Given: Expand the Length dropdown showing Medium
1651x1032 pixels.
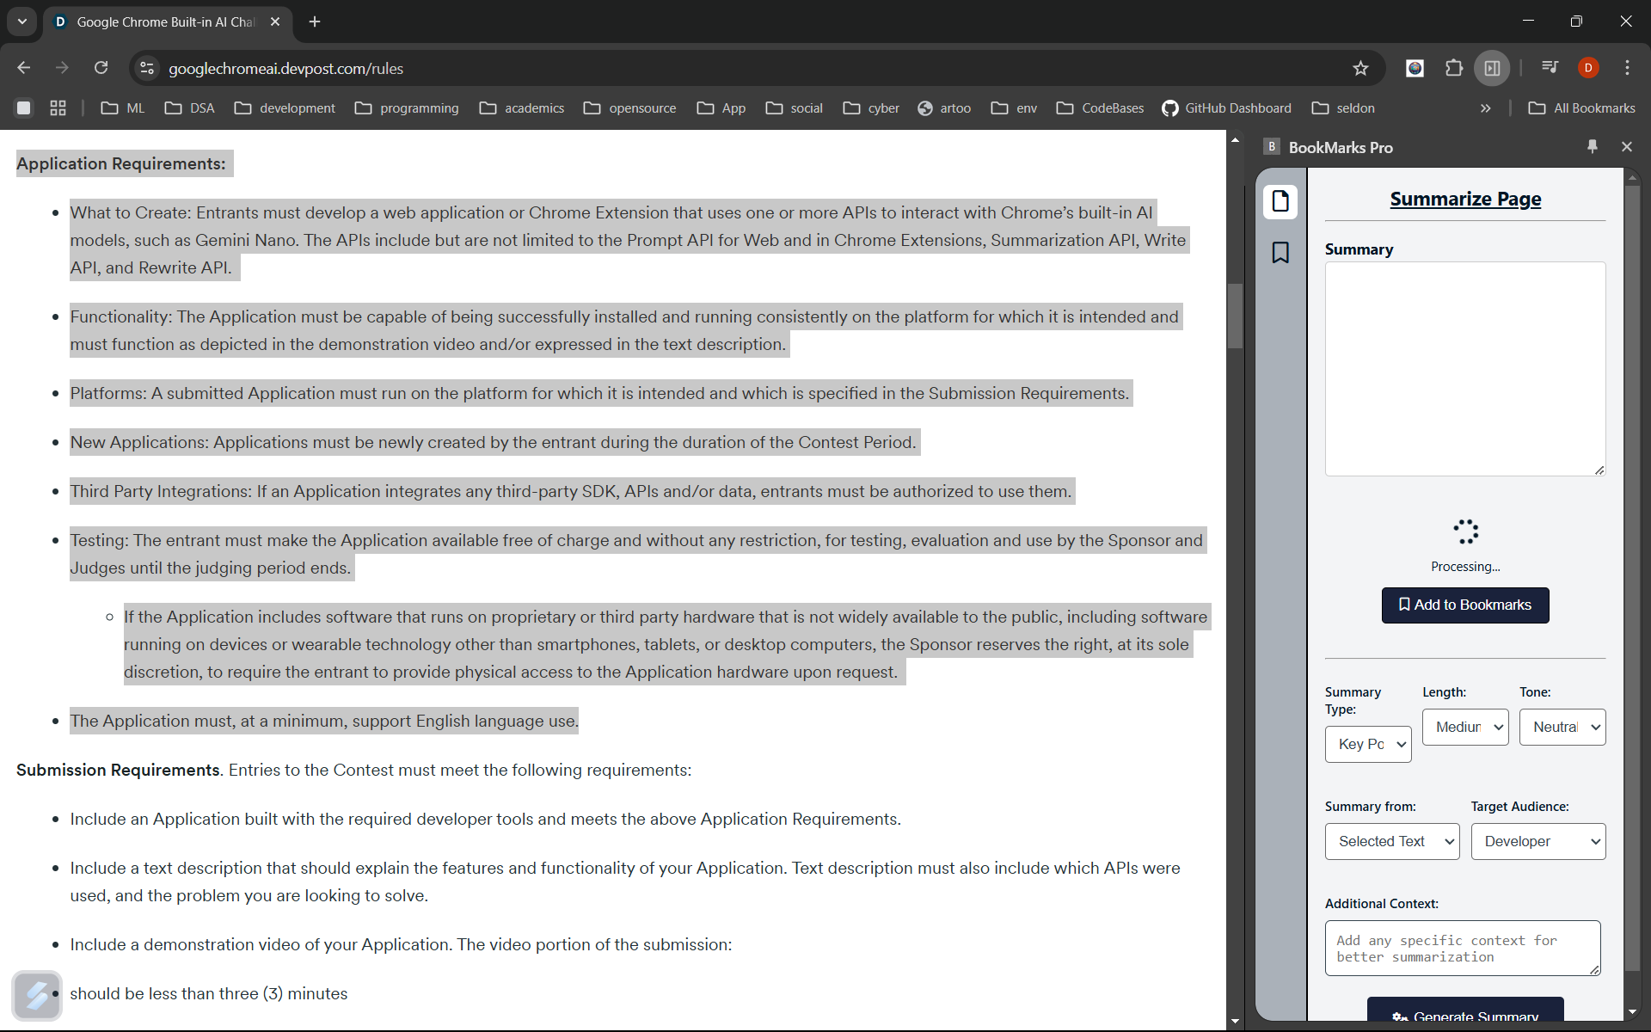Looking at the screenshot, I should (1464, 727).
